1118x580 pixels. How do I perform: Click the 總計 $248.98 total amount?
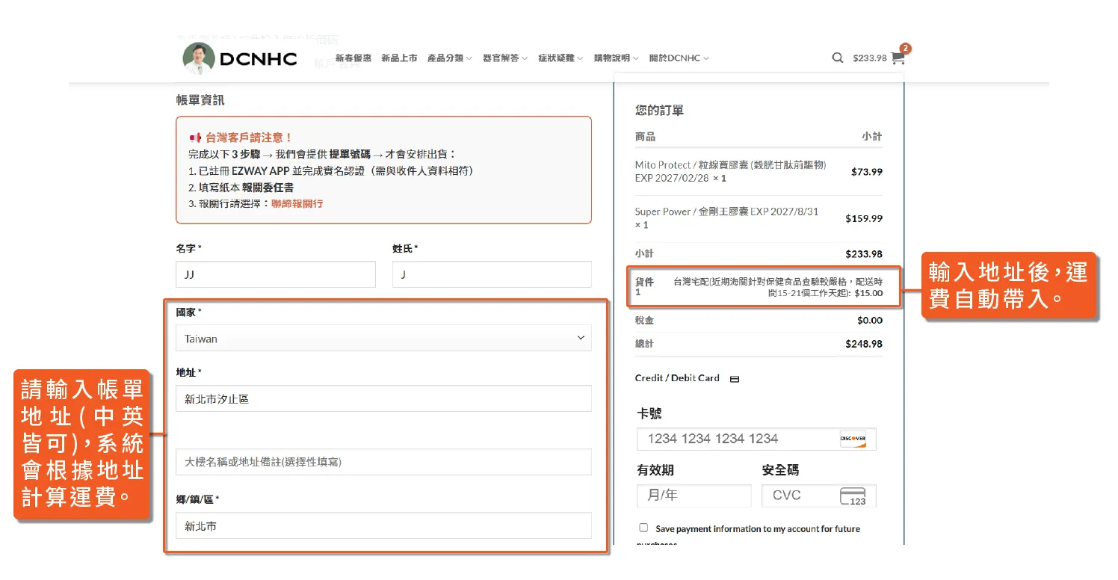pyautogui.click(x=864, y=344)
